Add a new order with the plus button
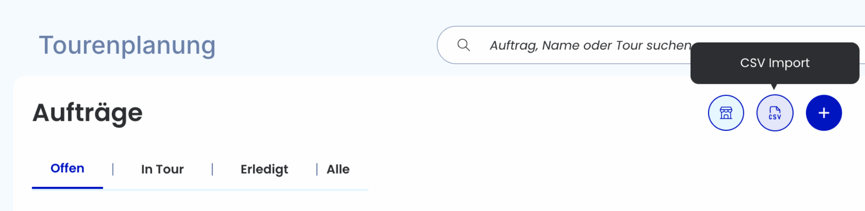Screen dimensions: 865x211 coord(824,113)
